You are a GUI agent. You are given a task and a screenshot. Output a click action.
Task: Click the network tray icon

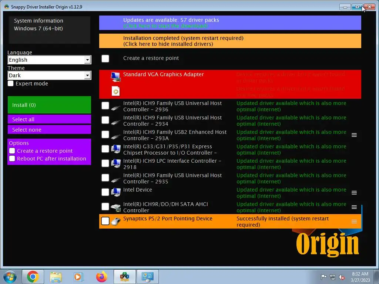tap(333, 277)
